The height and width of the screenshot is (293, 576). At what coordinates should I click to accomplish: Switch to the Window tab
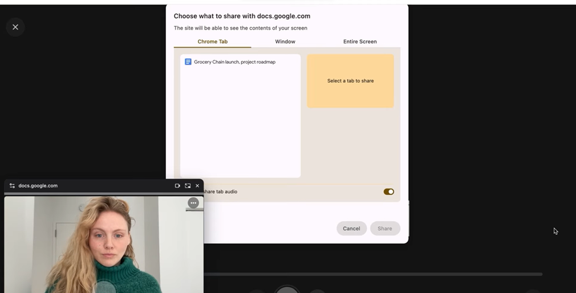coord(285,42)
